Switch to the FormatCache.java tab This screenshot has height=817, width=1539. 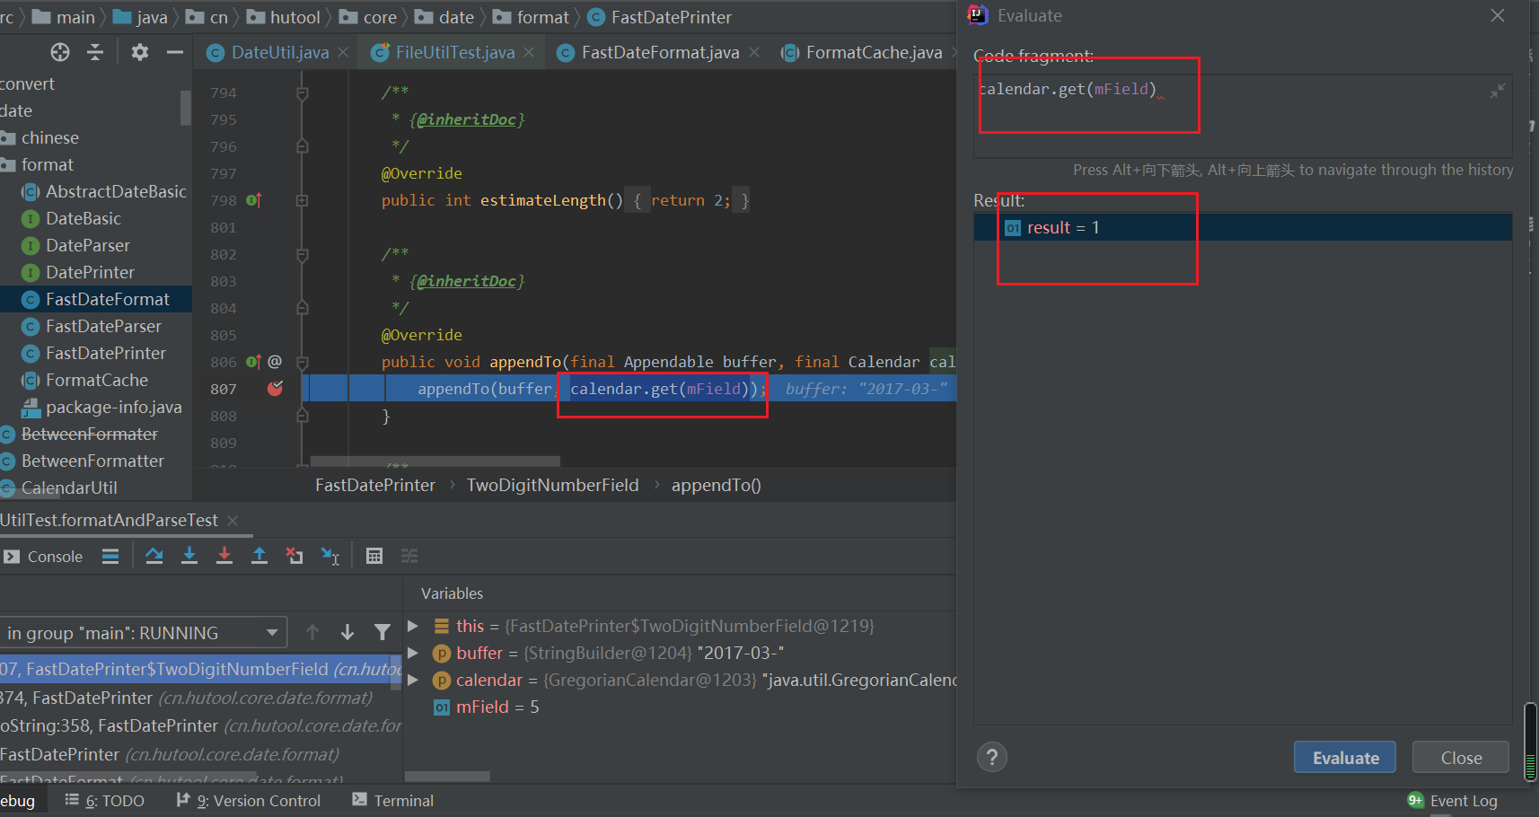[x=874, y=53]
